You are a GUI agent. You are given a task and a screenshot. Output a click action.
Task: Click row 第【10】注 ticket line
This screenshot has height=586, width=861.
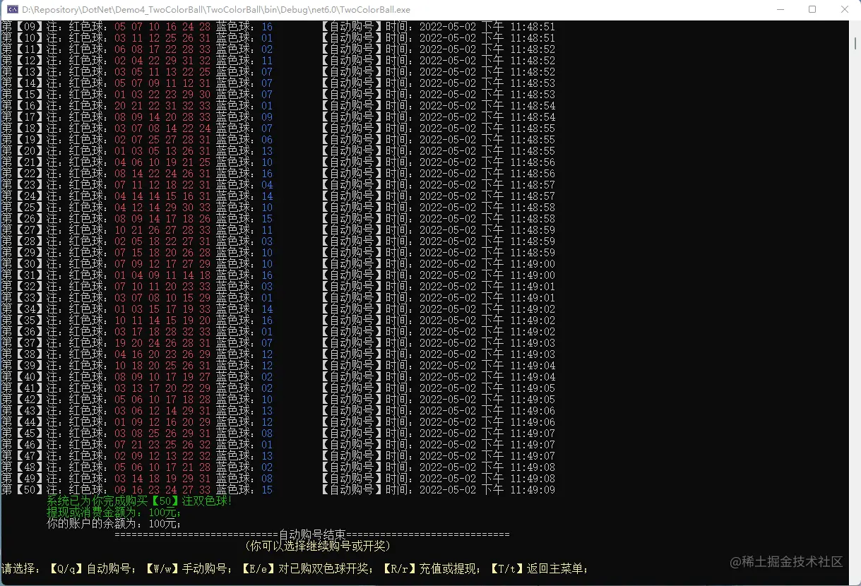278,38
